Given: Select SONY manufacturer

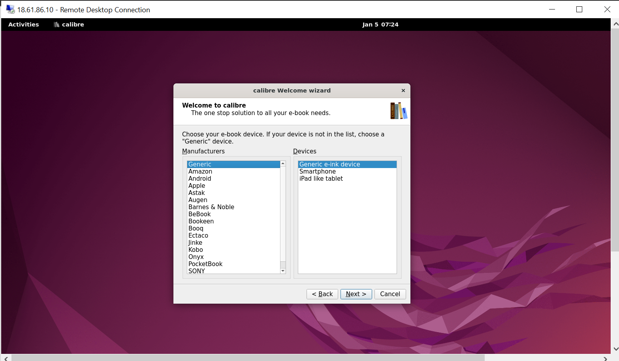Looking at the screenshot, I should click(233, 271).
